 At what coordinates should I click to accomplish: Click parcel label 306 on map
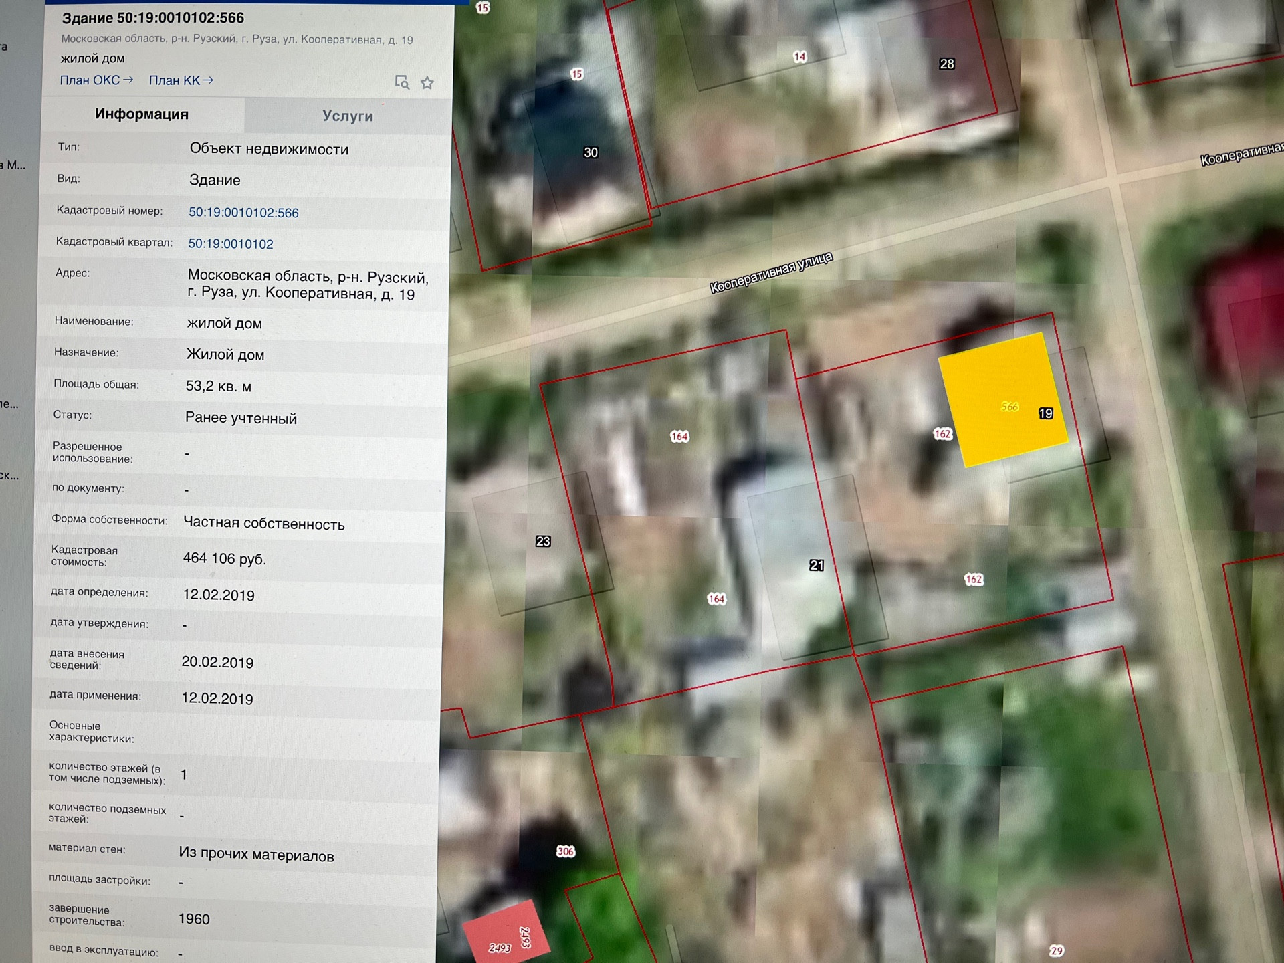(x=566, y=851)
